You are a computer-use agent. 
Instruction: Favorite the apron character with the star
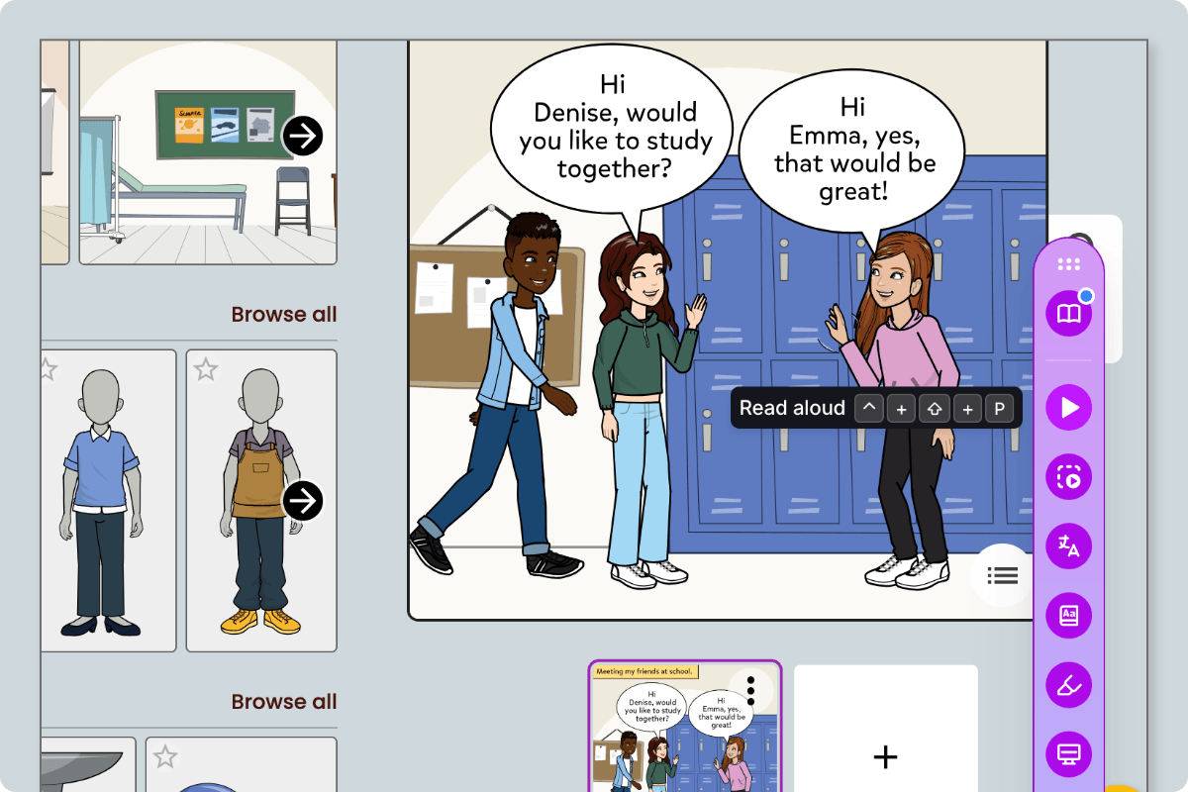point(205,370)
